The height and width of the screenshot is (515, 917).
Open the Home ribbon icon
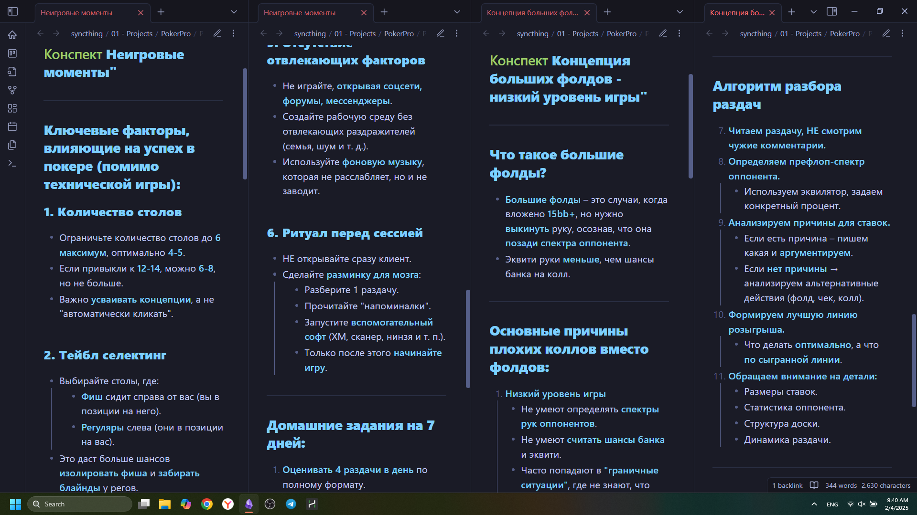coord(12,35)
